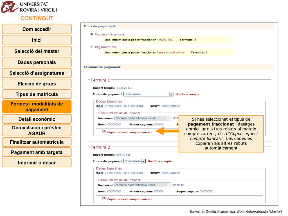This screenshot has height=216, width=288.
Task: Click Sense import mínim text
Action: [170, 52]
